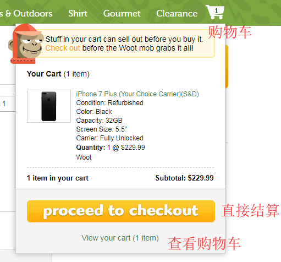
Task: Open View your cart (1 item) link
Action: click(120, 238)
